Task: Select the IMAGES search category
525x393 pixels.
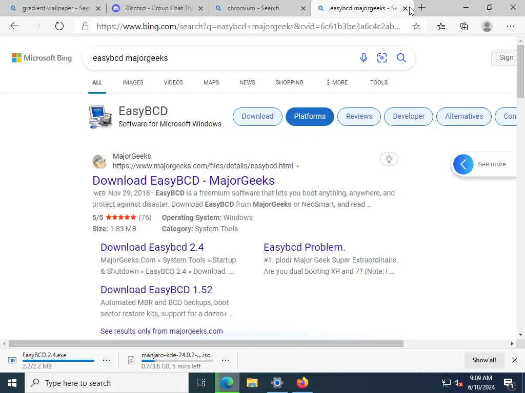Action: pos(133,82)
